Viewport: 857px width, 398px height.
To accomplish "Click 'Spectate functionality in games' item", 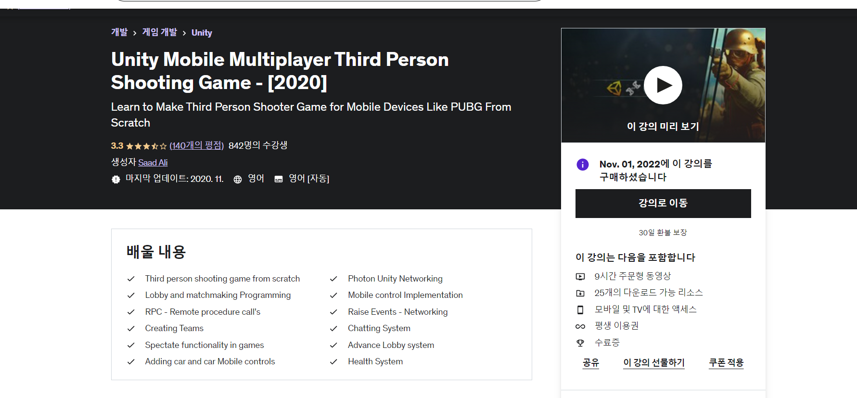I will click(x=205, y=345).
